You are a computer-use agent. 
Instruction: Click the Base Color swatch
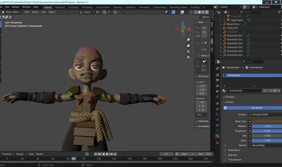(266, 121)
